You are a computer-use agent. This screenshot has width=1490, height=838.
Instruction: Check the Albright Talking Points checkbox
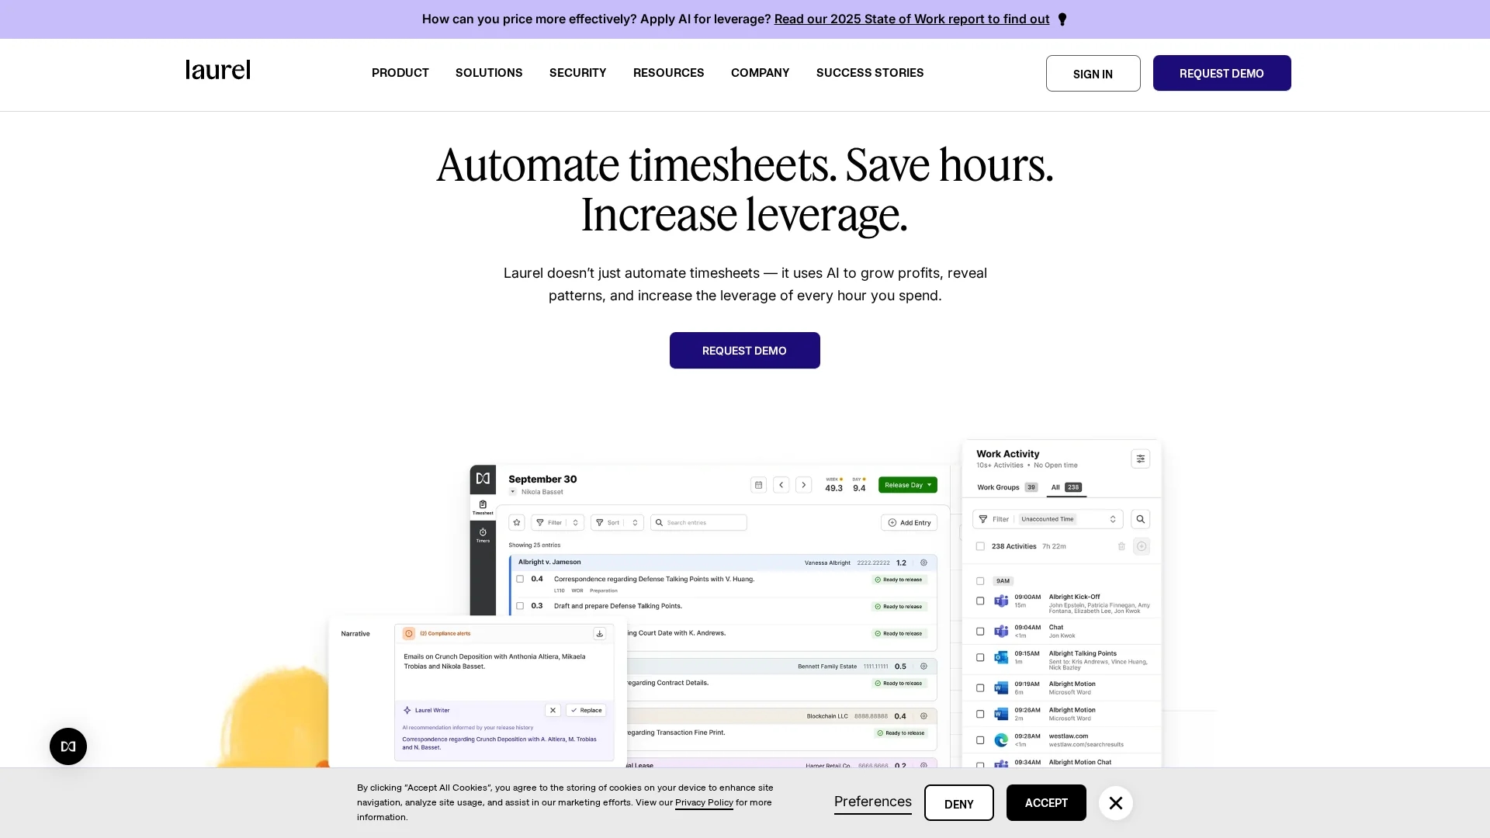[980, 658]
